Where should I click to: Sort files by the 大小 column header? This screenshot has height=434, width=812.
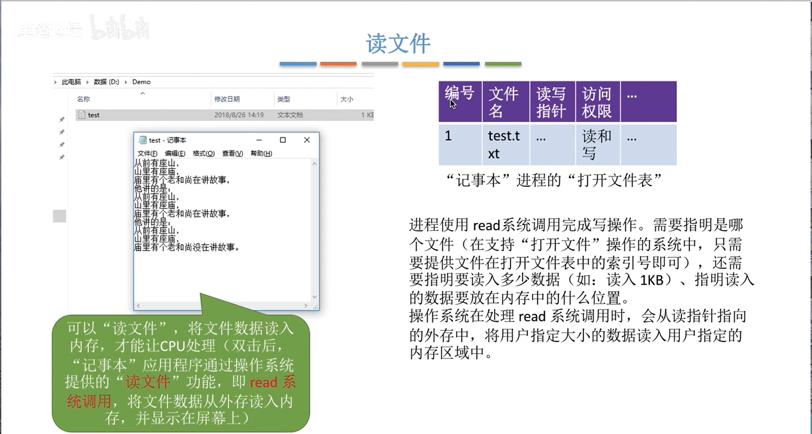(347, 99)
